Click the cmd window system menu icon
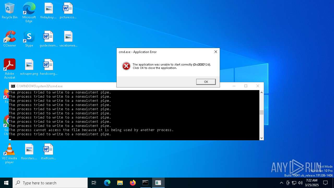This screenshot has height=188, width=334. click(13, 86)
